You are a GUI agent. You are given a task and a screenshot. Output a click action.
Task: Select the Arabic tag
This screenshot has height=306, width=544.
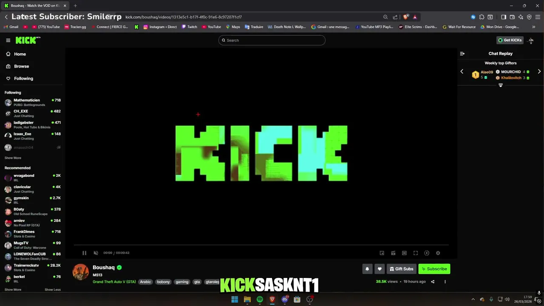(145, 282)
